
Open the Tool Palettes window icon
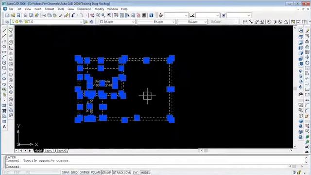(127, 15)
